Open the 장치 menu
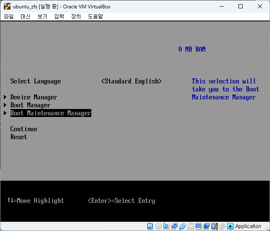 76,16
